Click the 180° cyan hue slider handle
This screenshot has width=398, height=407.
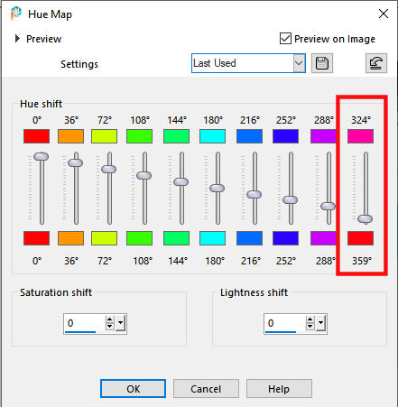pyautogui.click(x=217, y=188)
